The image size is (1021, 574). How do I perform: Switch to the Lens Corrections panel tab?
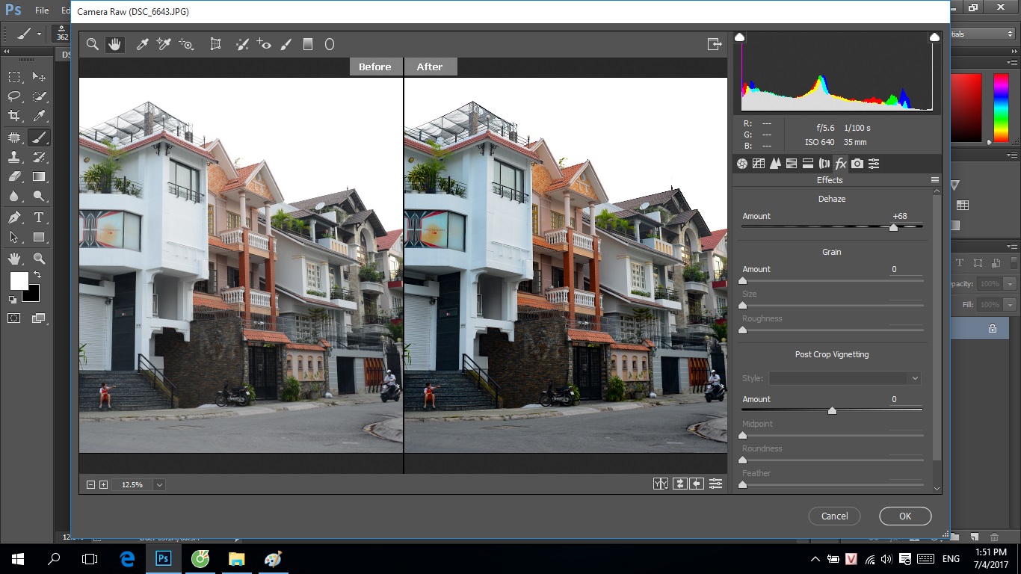(824, 164)
